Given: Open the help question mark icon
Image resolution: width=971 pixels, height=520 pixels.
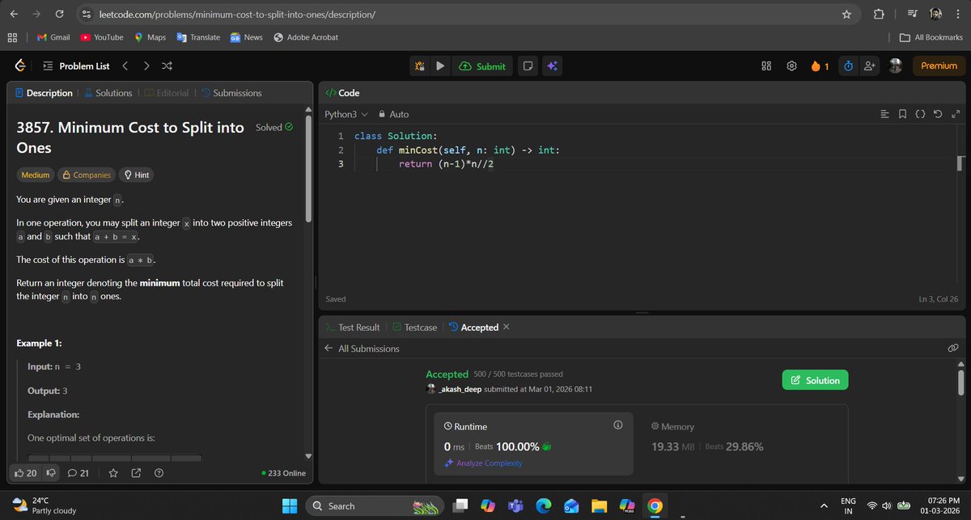Looking at the screenshot, I should coord(159,473).
